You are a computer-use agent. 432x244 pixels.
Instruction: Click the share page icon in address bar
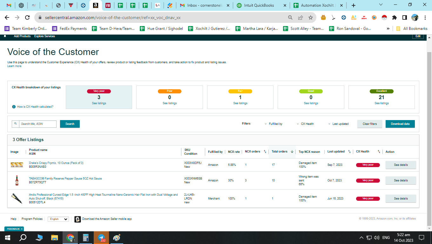(x=300, y=18)
